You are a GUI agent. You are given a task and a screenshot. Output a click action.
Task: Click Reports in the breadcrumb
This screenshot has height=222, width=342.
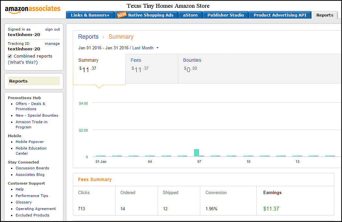(88, 37)
